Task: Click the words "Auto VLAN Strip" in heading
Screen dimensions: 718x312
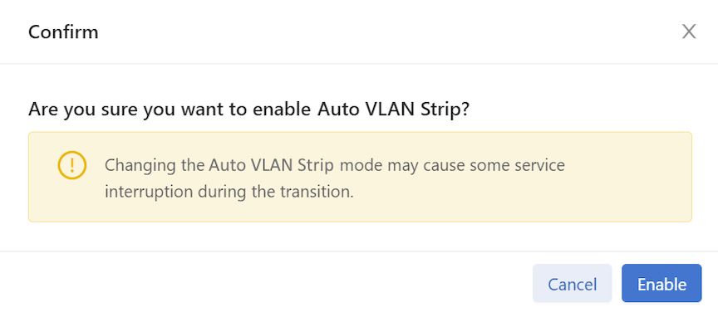Action: [390, 110]
